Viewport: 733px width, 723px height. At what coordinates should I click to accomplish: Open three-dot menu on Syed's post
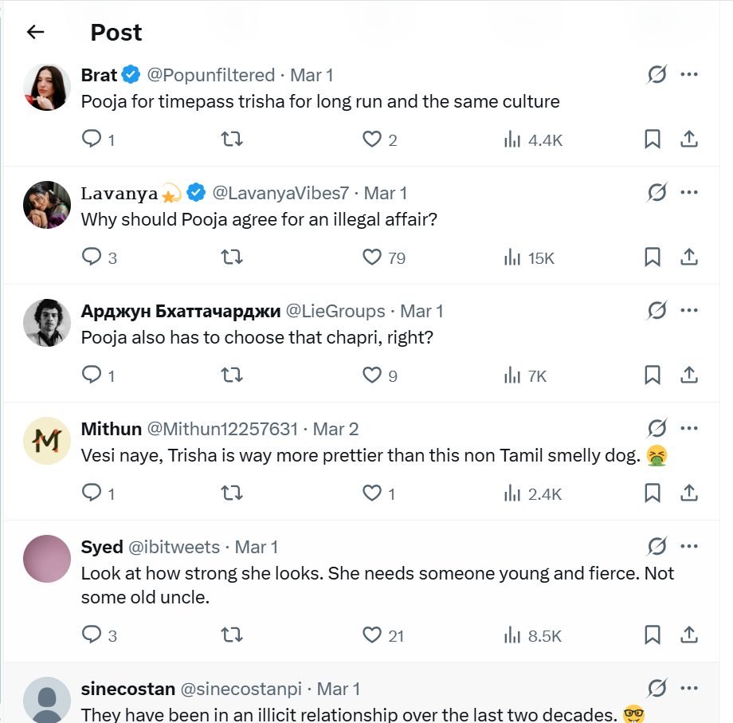[x=689, y=547]
